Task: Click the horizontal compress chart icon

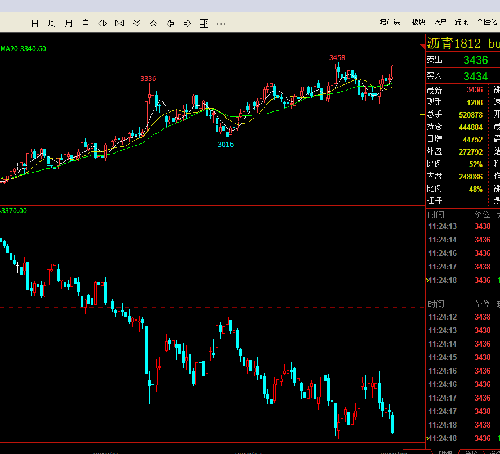Action: coord(119,23)
